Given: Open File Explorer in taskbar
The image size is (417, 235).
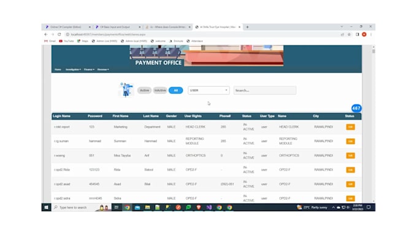Looking at the screenshot, I should pos(147,207).
